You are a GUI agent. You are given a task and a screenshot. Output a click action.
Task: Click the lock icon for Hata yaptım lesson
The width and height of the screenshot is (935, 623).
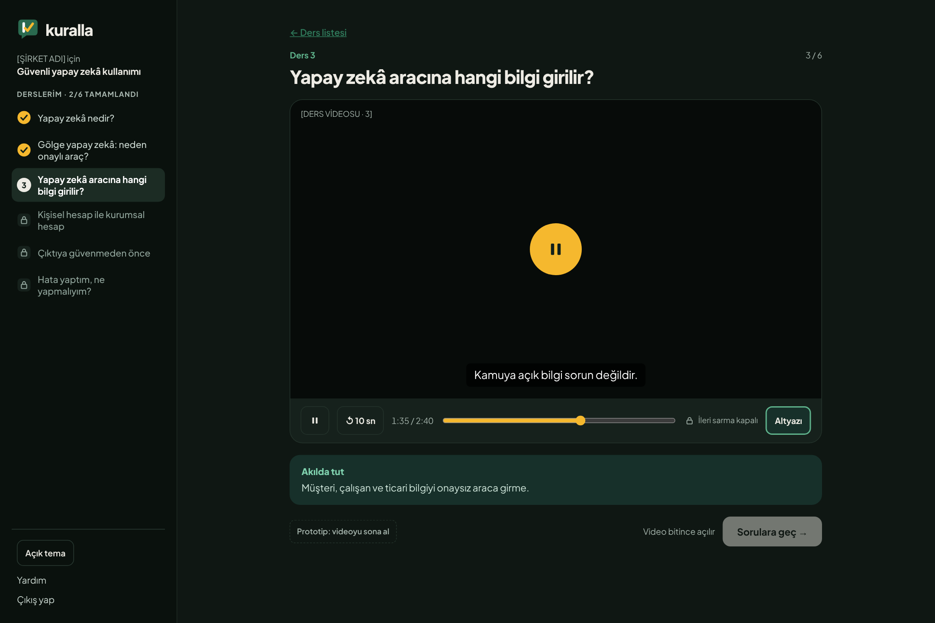pyautogui.click(x=24, y=285)
